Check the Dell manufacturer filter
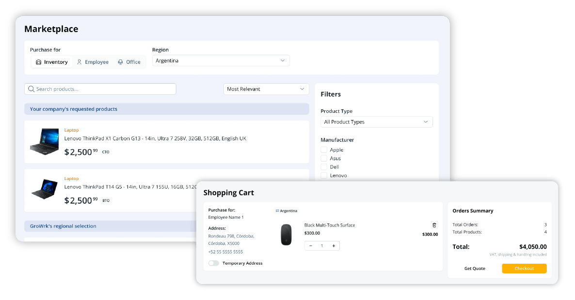 click(324, 166)
